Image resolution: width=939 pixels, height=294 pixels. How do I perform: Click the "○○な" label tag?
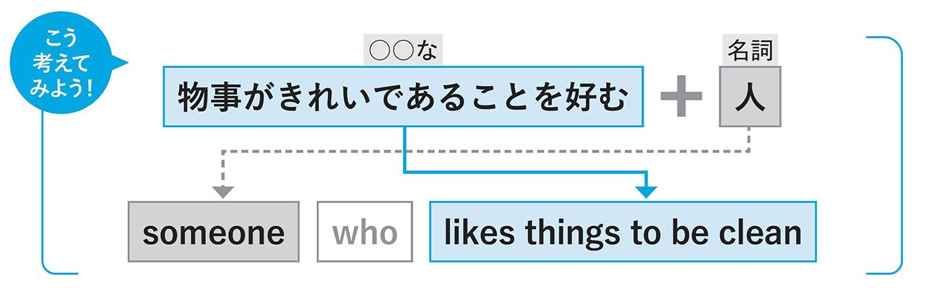pyautogui.click(x=402, y=52)
